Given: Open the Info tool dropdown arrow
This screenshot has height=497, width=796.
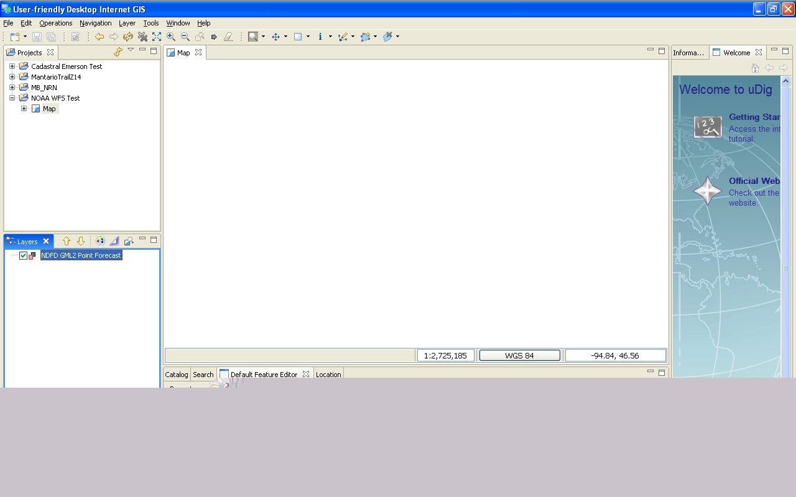Looking at the screenshot, I should click(330, 37).
